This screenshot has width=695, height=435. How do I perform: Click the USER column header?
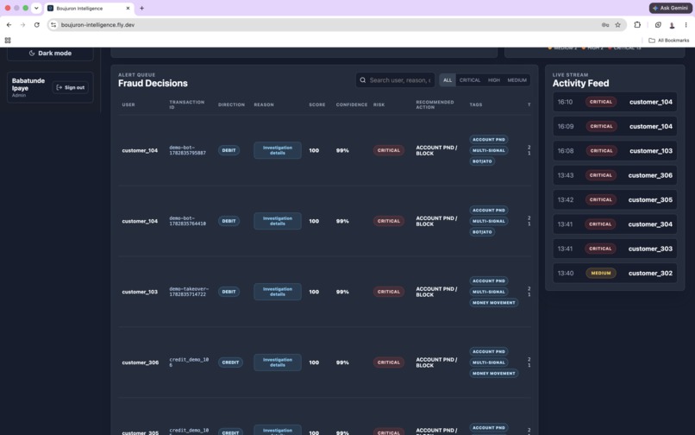[128, 104]
